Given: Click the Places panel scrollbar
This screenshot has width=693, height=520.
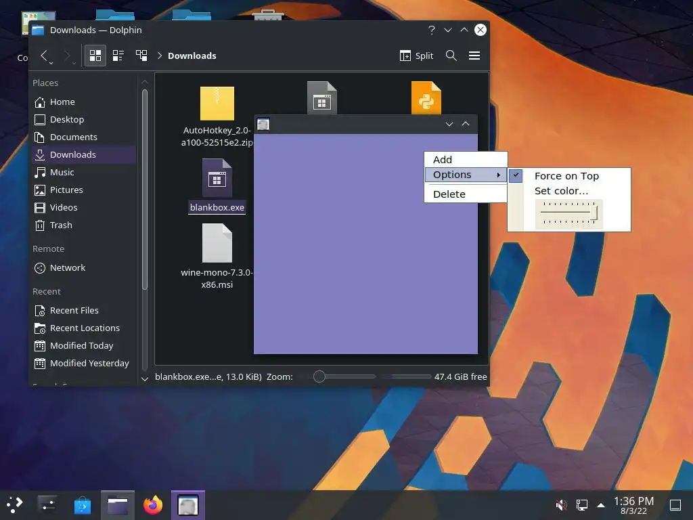Looking at the screenshot, I should coord(145,190).
